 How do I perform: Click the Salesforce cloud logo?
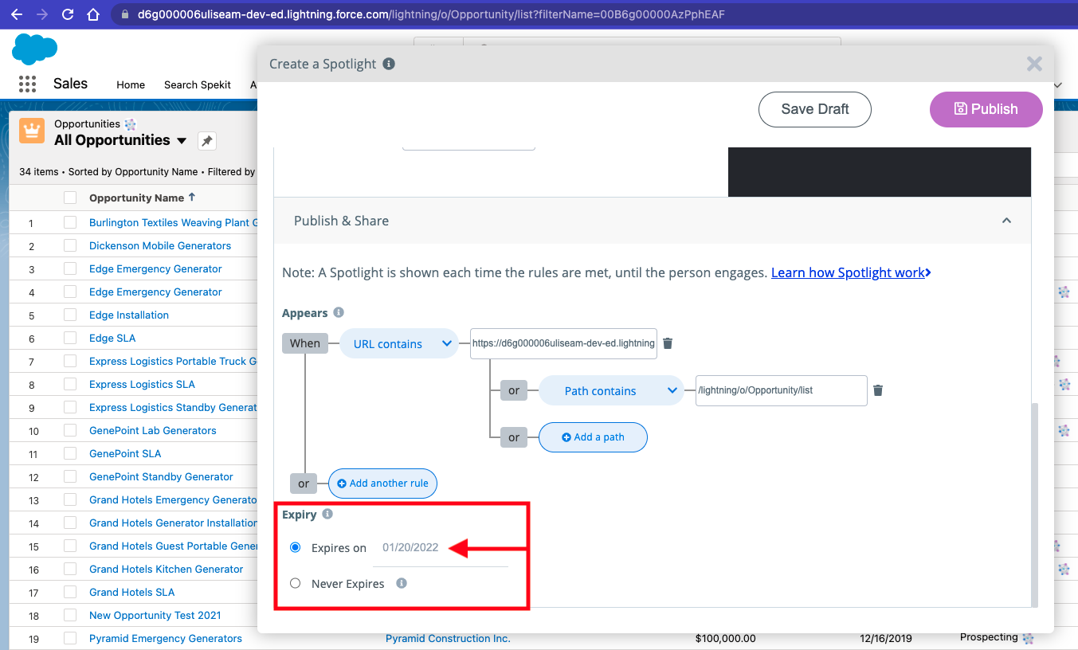click(x=34, y=49)
